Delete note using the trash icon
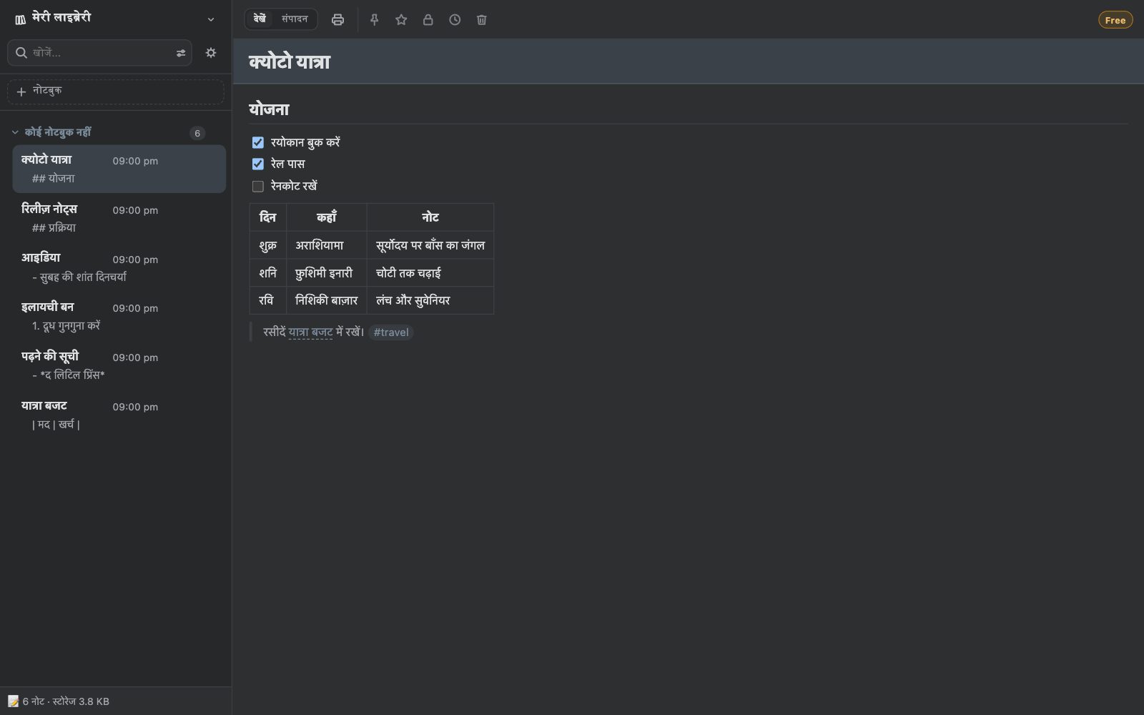Image resolution: width=1144 pixels, height=715 pixels. coord(482,20)
